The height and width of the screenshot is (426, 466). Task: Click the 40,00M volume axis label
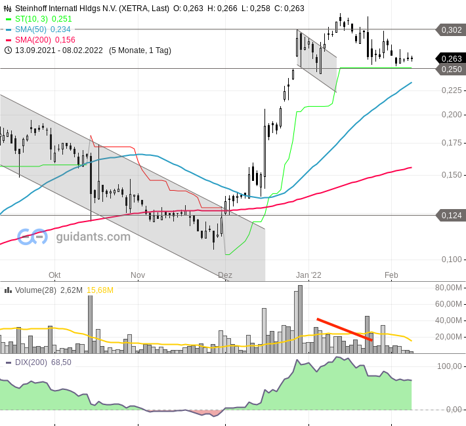pyautogui.click(x=448, y=320)
